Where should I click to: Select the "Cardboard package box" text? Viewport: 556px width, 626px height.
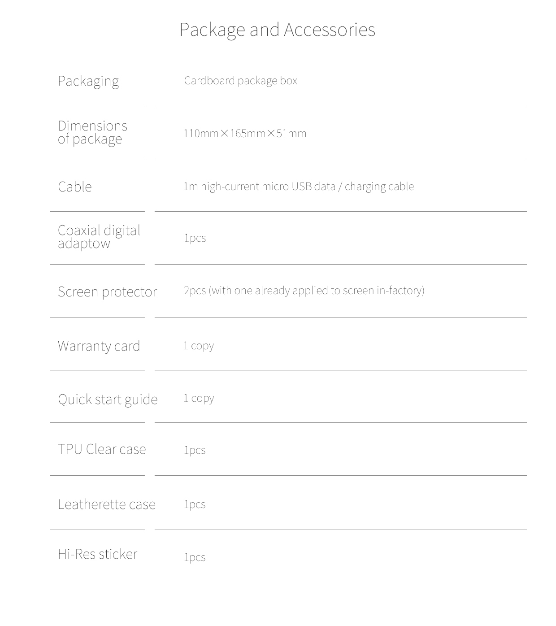point(240,81)
